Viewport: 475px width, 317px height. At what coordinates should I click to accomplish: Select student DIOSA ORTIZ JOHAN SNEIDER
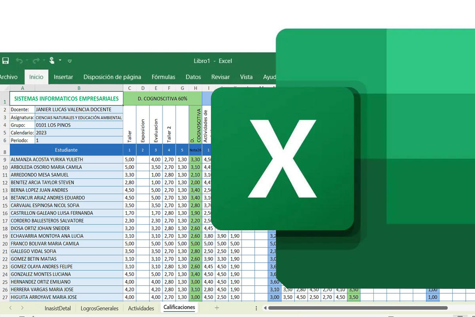point(66,228)
